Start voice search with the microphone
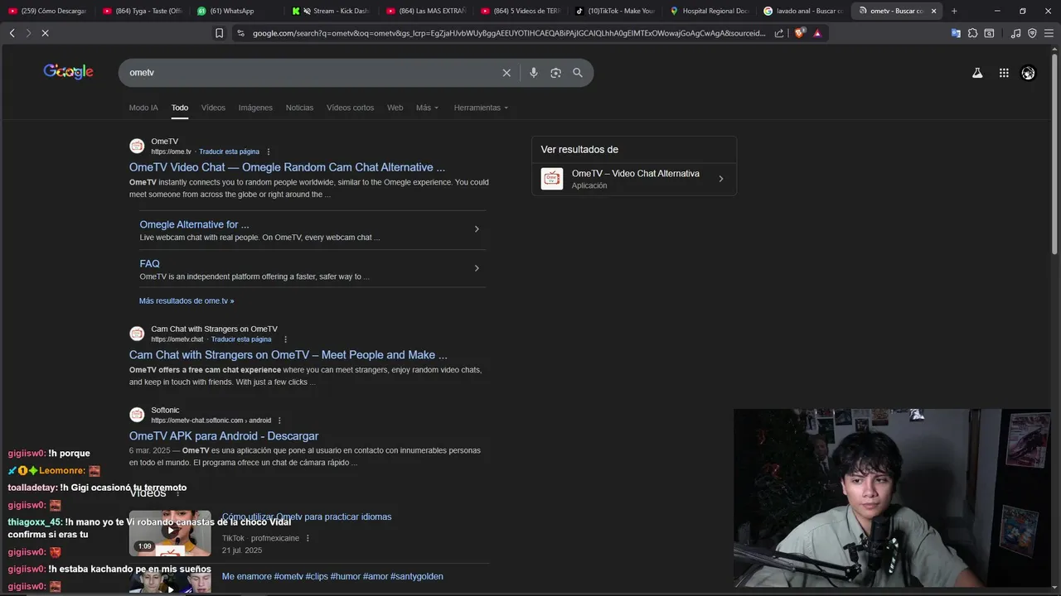This screenshot has width=1061, height=596. point(533,73)
